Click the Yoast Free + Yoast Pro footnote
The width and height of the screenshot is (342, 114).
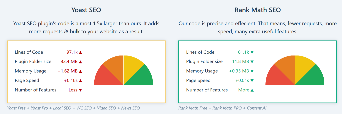[x=74, y=108]
